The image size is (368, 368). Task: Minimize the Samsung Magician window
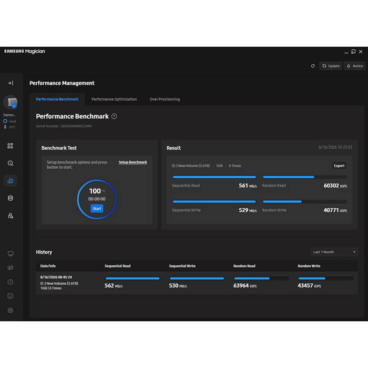point(346,52)
